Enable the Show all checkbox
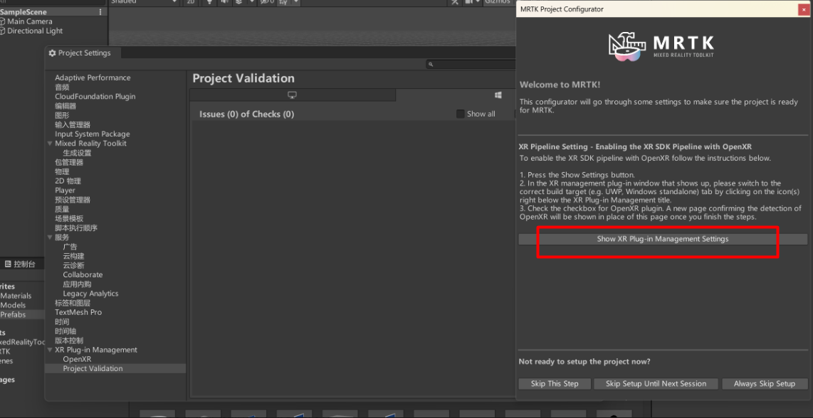 point(460,114)
